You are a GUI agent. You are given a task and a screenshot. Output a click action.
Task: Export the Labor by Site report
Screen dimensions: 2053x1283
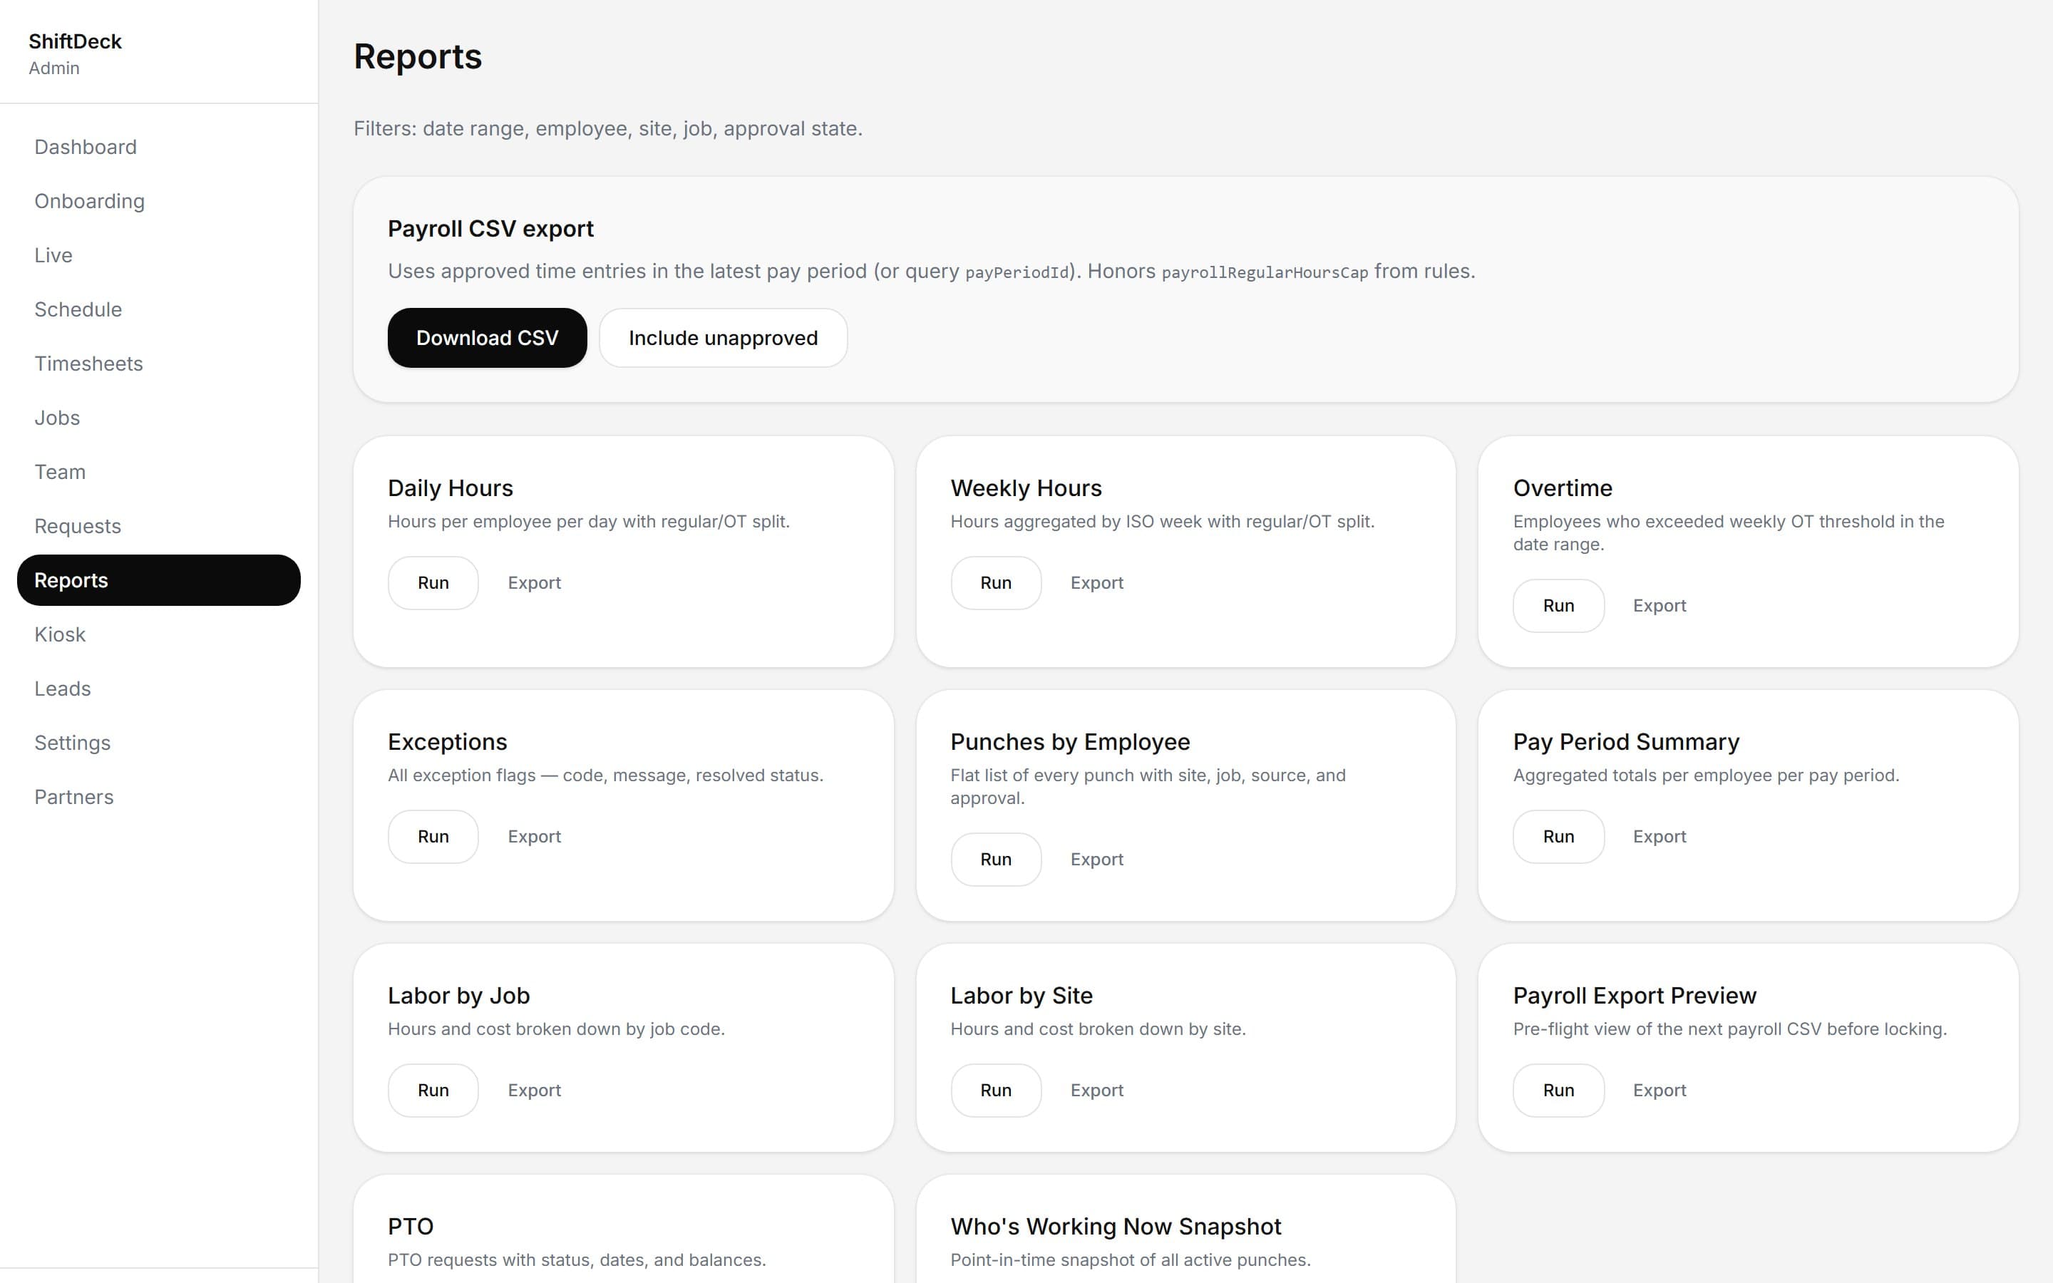click(x=1097, y=1091)
